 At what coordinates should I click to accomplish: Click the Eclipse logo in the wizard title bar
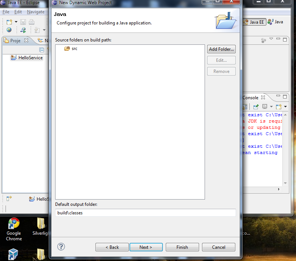[54, 3]
